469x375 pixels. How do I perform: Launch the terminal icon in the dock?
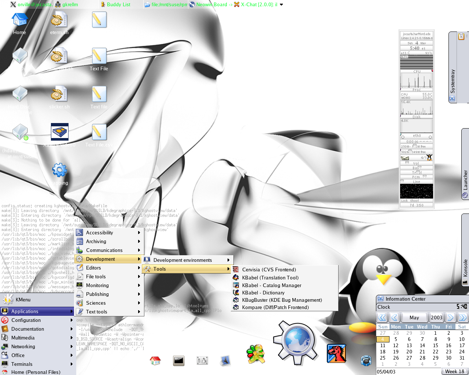click(179, 361)
